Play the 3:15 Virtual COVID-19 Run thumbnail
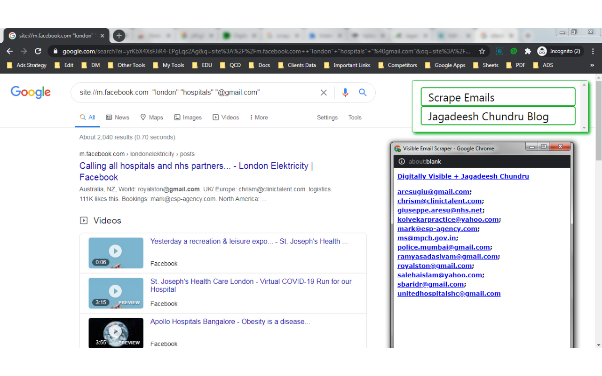Image resolution: width=602 pixels, height=376 pixels. [x=116, y=293]
